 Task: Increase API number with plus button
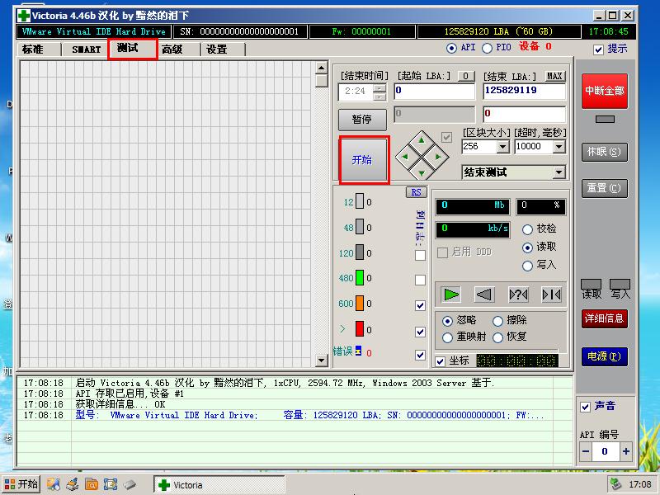tap(626, 451)
